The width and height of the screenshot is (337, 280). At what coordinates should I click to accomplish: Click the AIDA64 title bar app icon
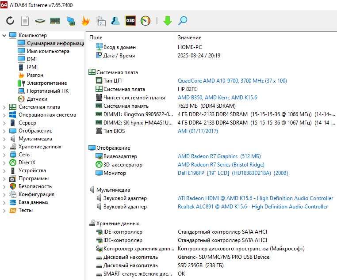[4, 5]
